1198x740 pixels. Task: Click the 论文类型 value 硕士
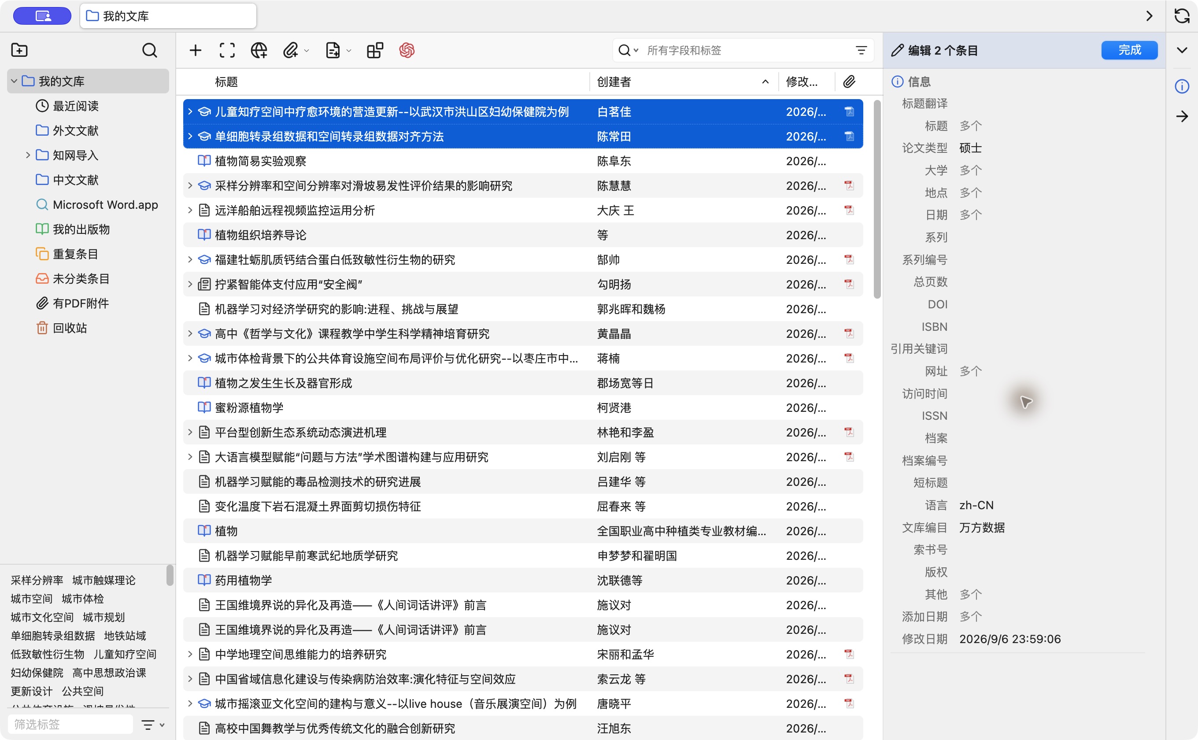tap(970, 148)
